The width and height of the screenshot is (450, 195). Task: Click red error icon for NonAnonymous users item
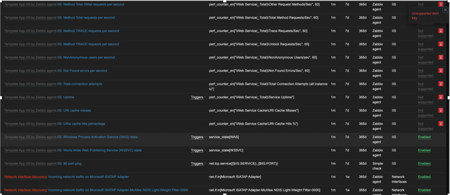tap(441, 57)
